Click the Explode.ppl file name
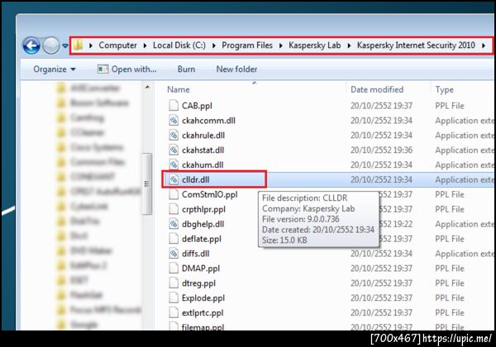Viewport: 496px width, 347px height. coord(203,298)
